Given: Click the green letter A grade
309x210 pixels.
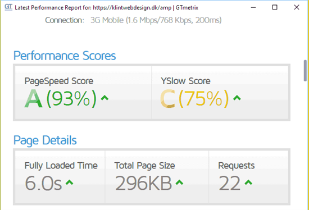Looking at the screenshot, I should coord(33,98).
